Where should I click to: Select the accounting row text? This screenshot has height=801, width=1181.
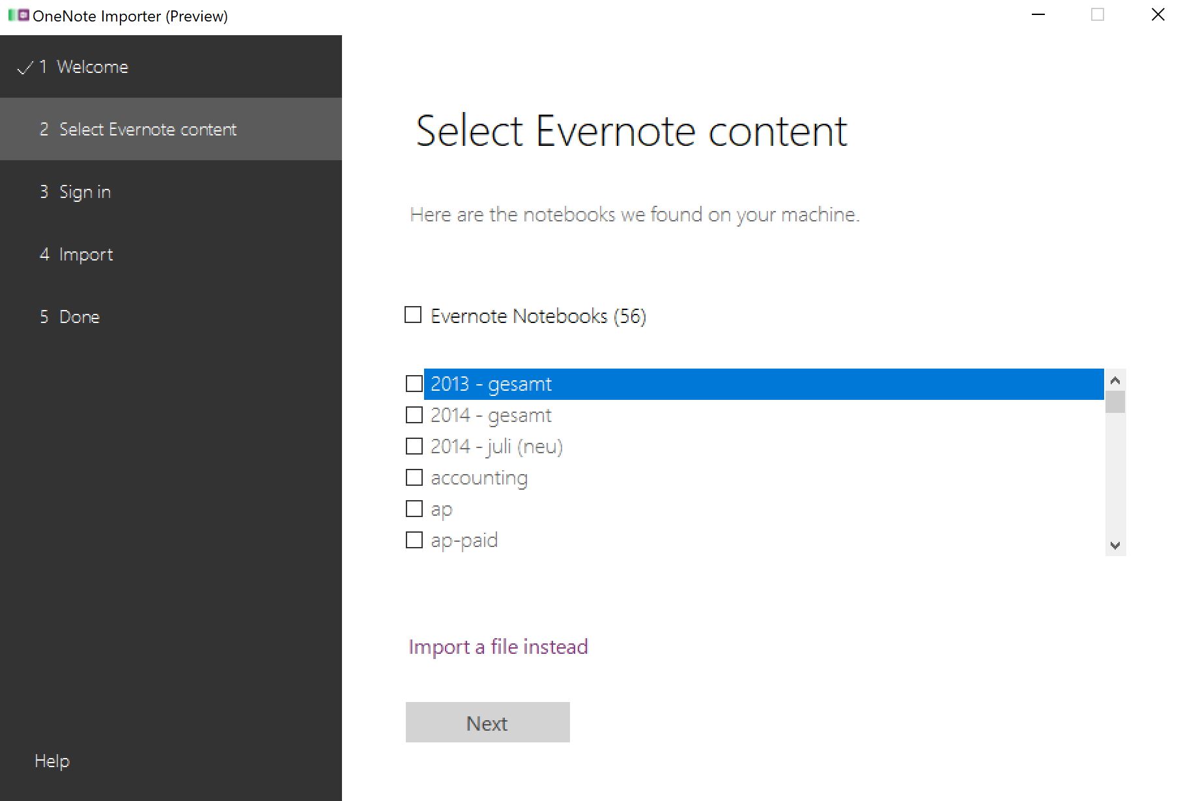point(479,478)
